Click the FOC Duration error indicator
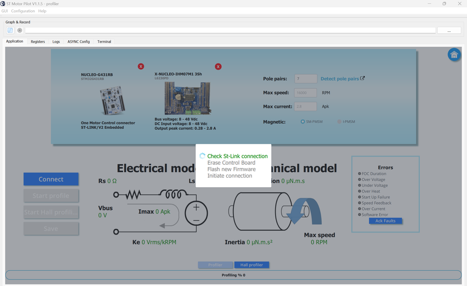467x286 pixels. tap(359, 174)
